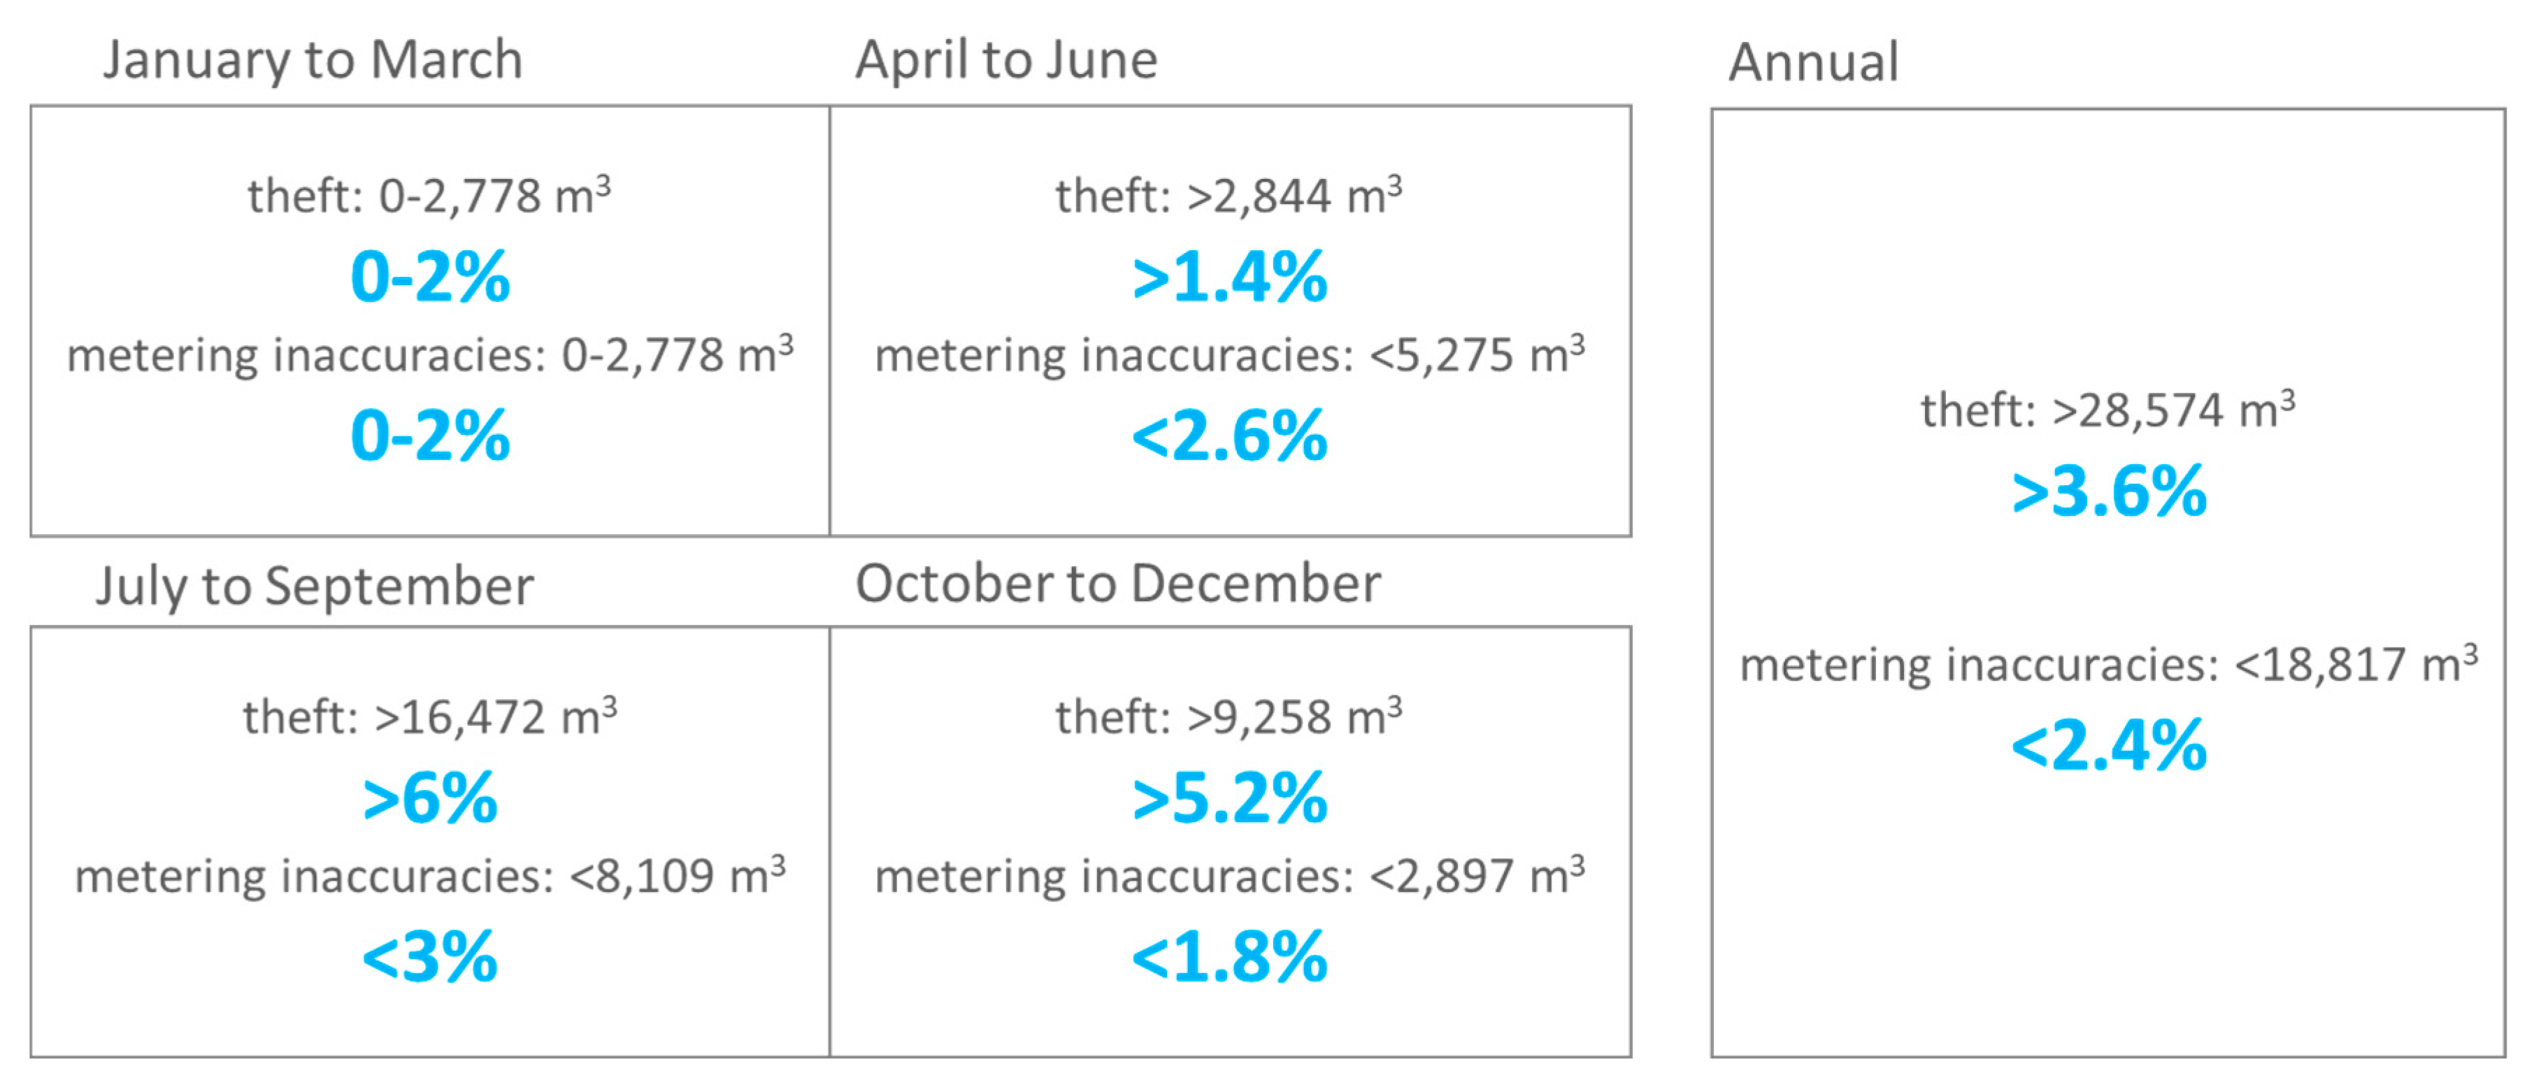The width and height of the screenshot is (2527, 1080).
Task: Select the >5.2% theft percentage
Action: (x=1228, y=798)
